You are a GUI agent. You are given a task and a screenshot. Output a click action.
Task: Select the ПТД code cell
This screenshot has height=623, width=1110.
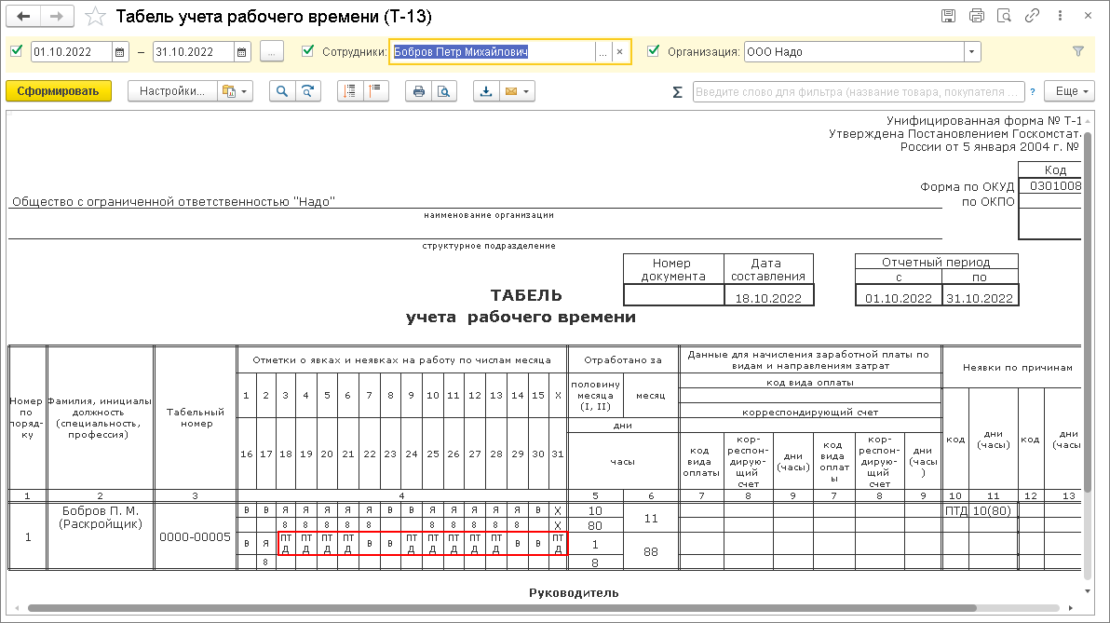click(x=955, y=510)
